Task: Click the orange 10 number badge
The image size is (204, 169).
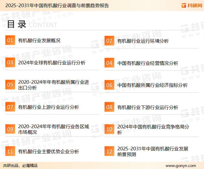Action: tap(109, 129)
